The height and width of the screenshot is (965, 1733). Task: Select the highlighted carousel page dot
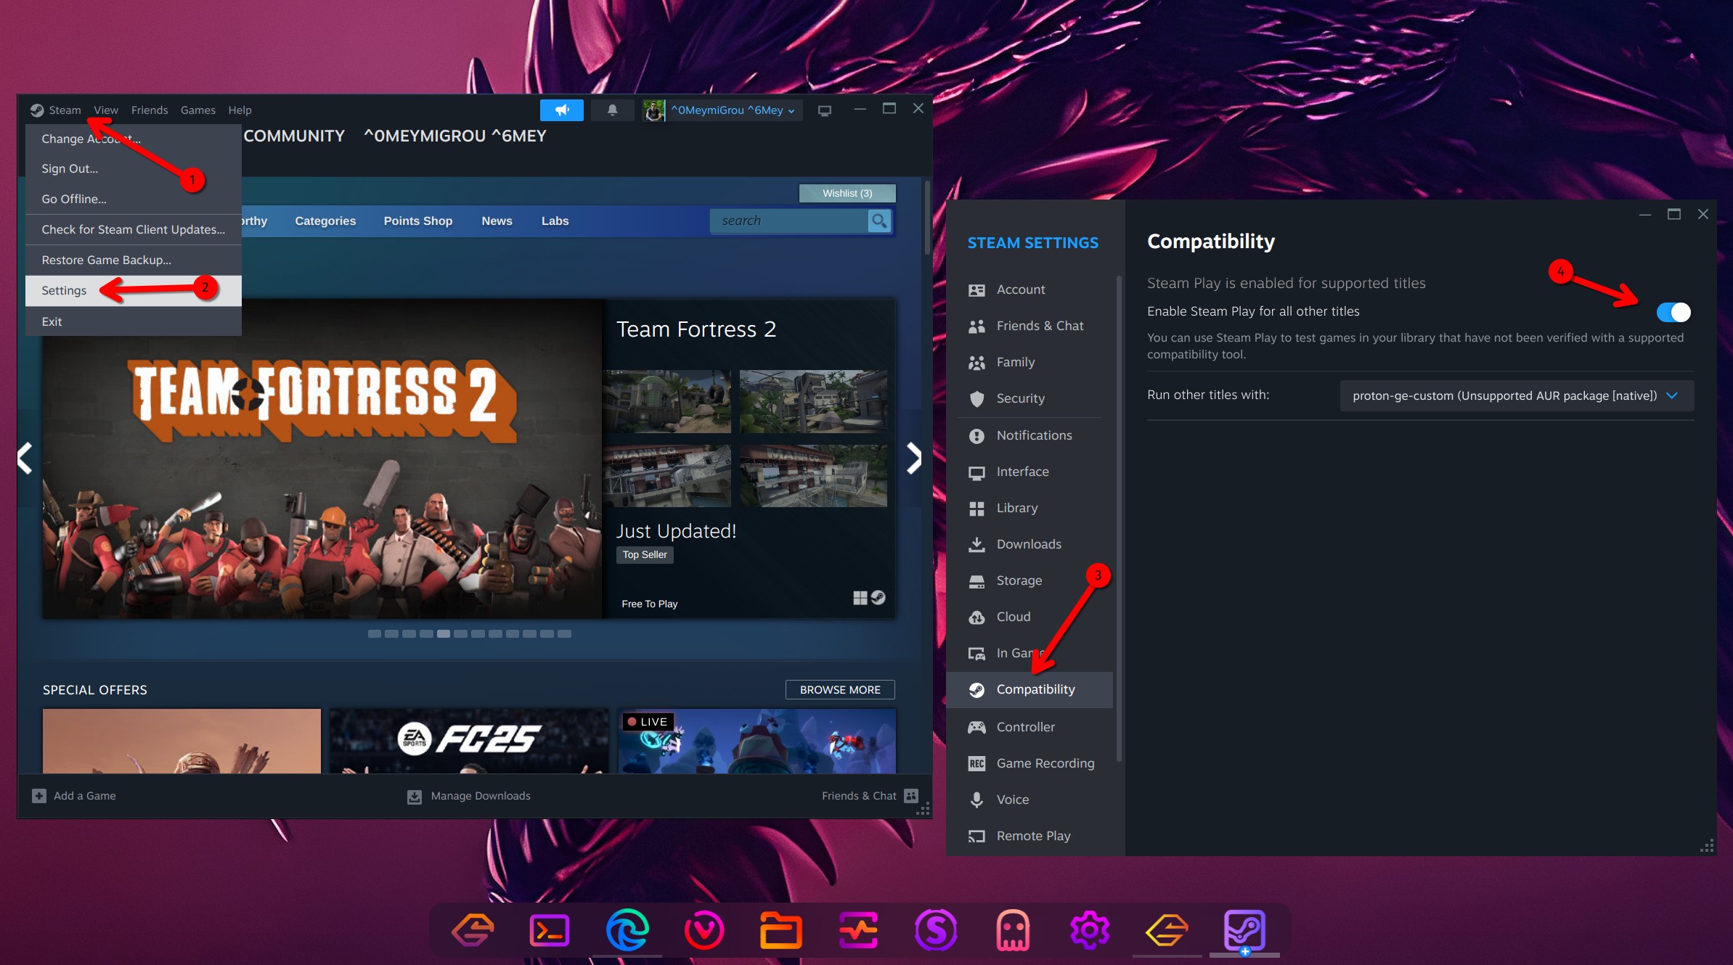443,633
